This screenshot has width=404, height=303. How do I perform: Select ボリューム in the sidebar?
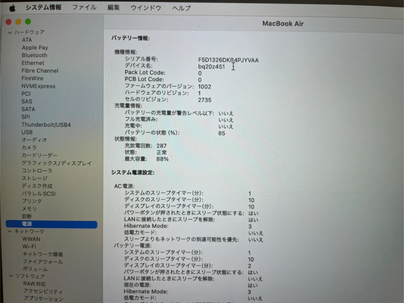pos(35,269)
